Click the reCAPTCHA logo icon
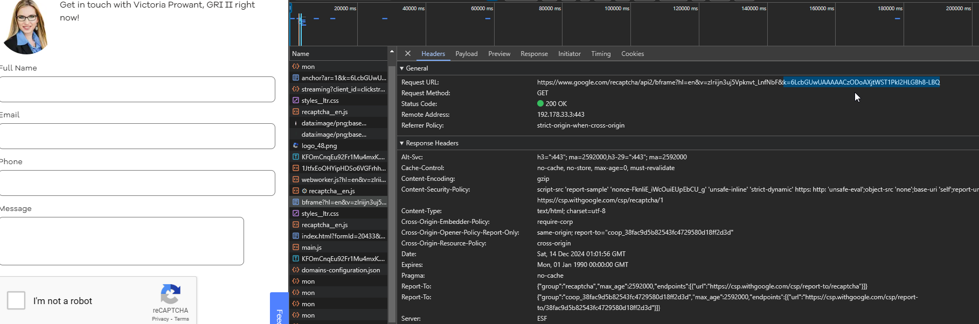Image resolution: width=979 pixels, height=324 pixels. pos(170,294)
